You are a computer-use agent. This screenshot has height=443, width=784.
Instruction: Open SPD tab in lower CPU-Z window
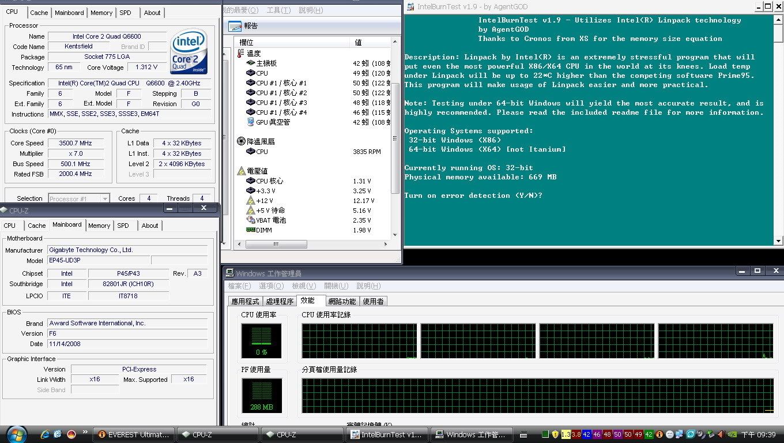point(123,226)
